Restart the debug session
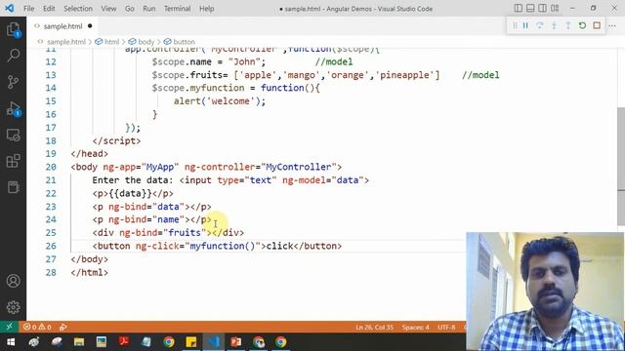625x351 pixels. click(x=582, y=25)
